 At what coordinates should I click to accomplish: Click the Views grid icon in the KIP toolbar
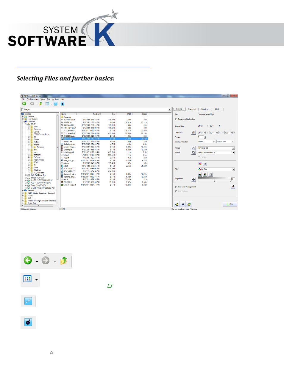click(47, 104)
